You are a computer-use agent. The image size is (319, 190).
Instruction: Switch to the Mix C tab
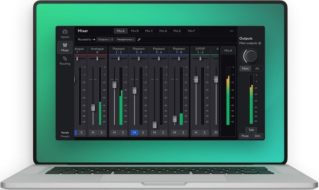(x=149, y=31)
